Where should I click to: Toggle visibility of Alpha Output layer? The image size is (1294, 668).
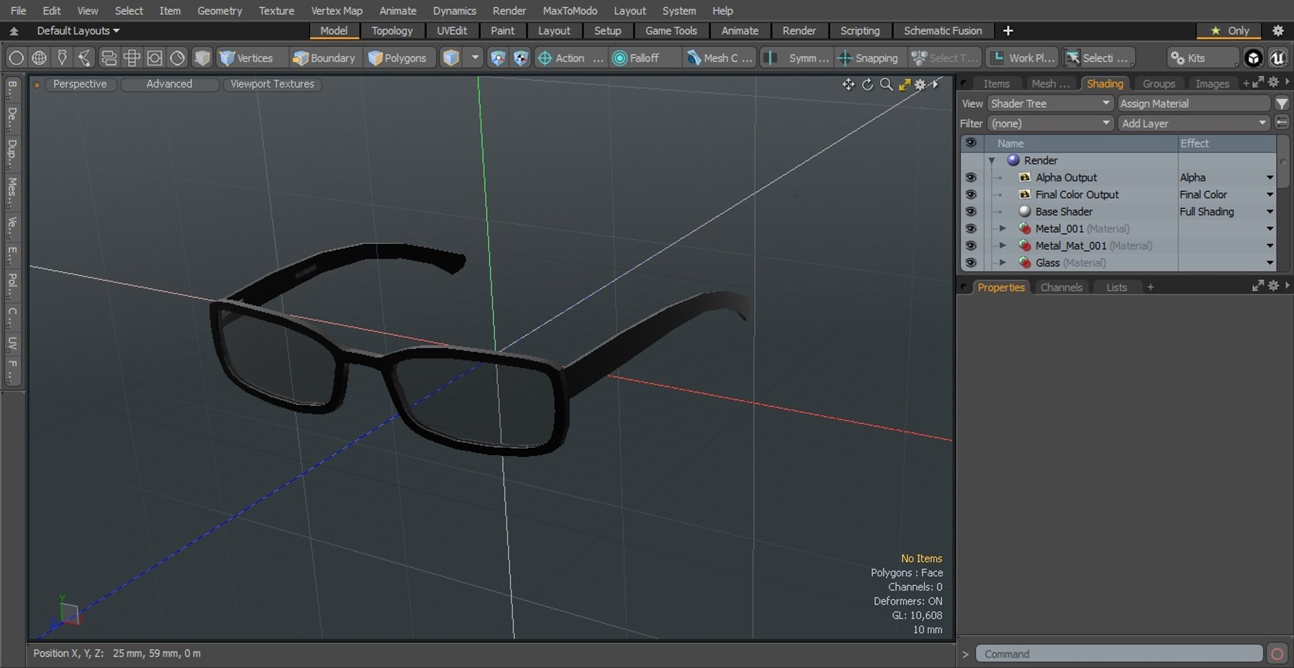coord(970,177)
